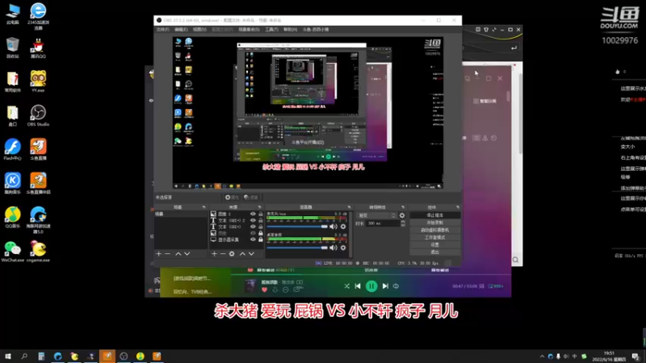Toggle visibility of the text (GDI+) 2 source
The width and height of the screenshot is (646, 363).
click(x=253, y=220)
